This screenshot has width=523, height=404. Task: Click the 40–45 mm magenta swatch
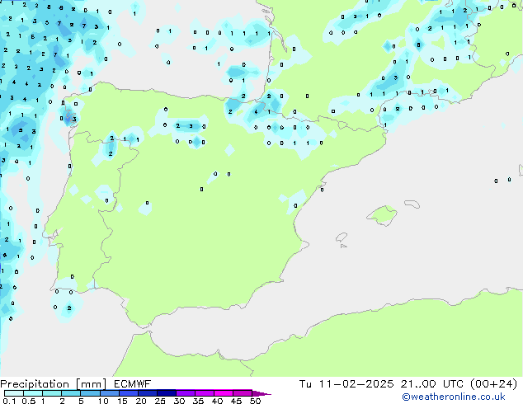224,393
